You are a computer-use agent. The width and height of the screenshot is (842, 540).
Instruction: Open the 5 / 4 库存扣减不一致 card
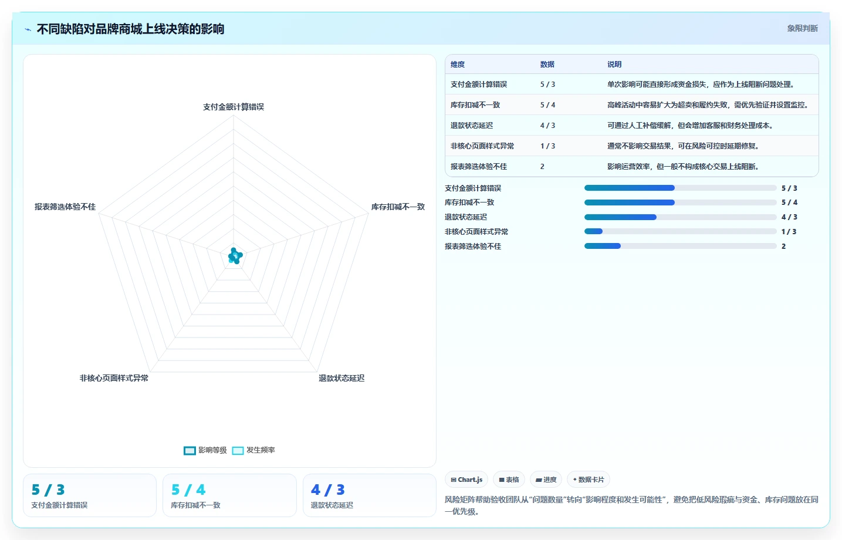tap(229, 495)
